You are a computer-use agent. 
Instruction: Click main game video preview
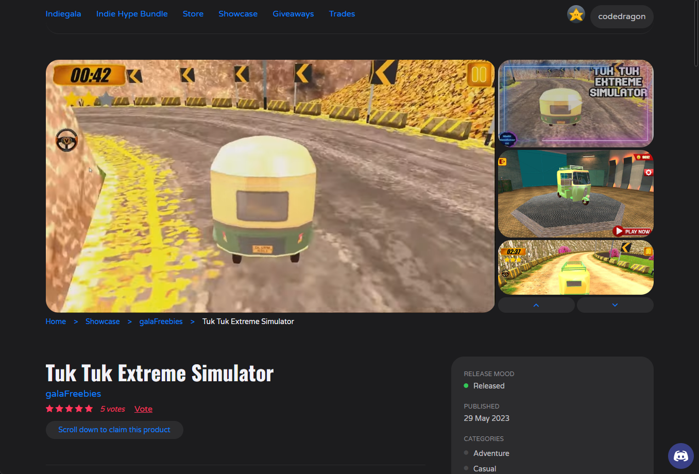tap(270, 186)
